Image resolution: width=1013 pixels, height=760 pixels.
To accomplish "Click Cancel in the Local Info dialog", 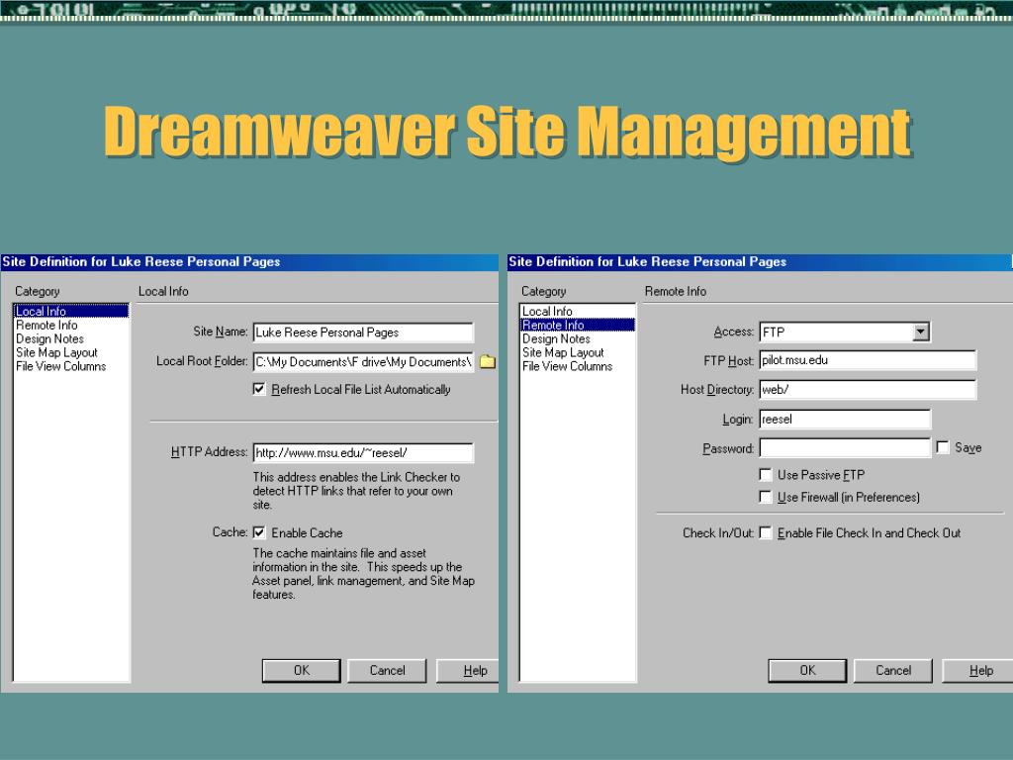I will pos(387,670).
